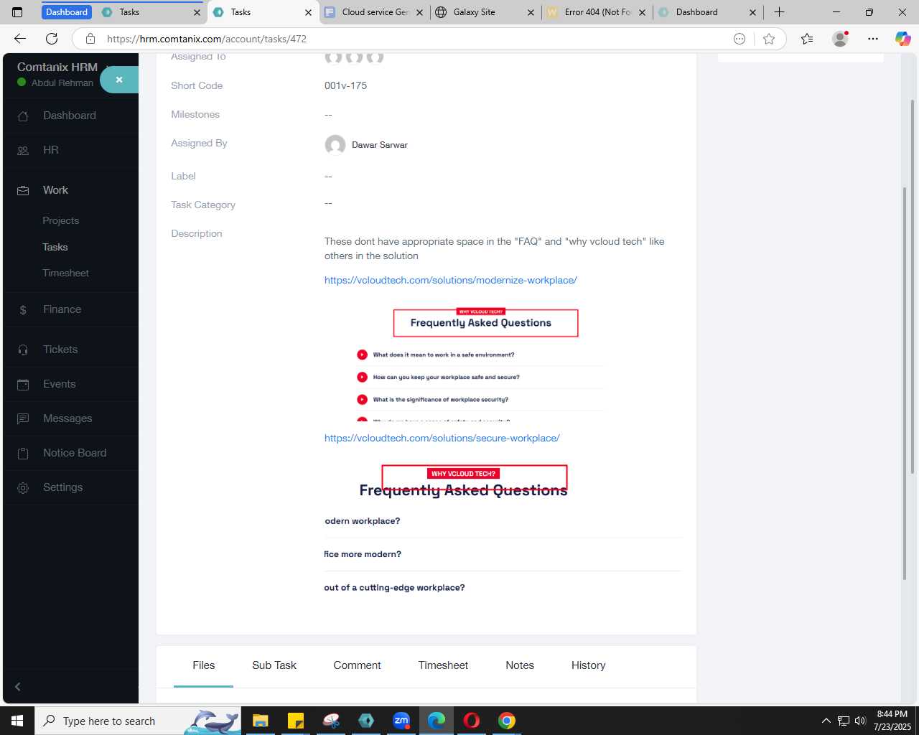This screenshot has height=735, width=919.
Task: Click Dawar Sarwar avatar
Action: [x=335, y=145]
